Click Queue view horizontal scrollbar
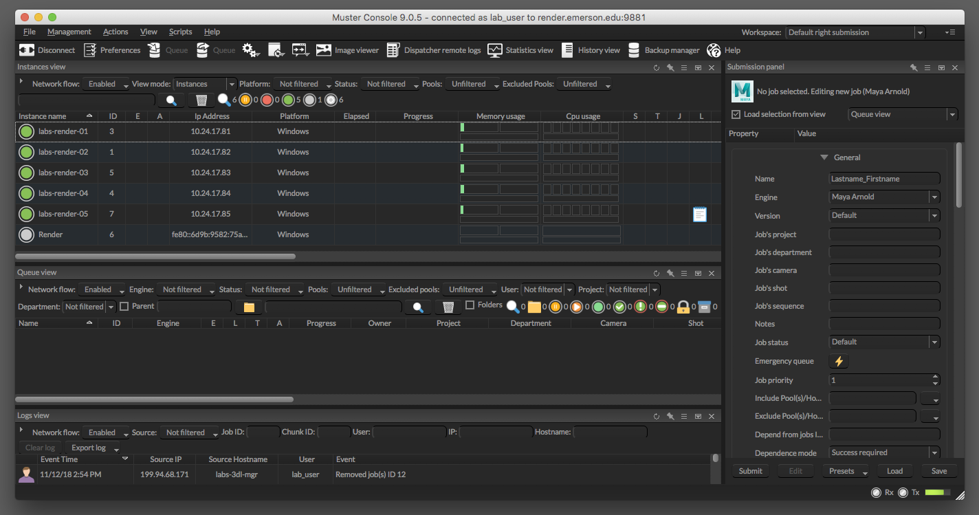This screenshot has width=979, height=515. click(155, 399)
